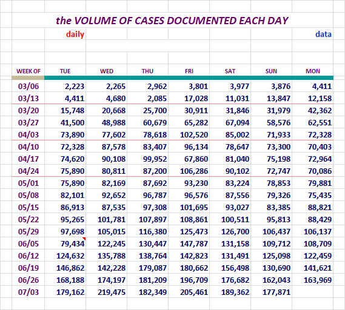Screen dimensions: 345x310
Task: Select the TUE column header cell
Action: [x=65, y=71]
